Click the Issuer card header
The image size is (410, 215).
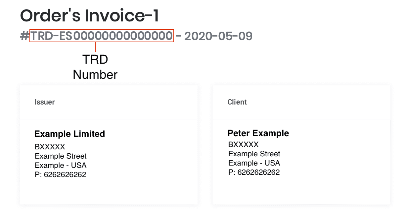point(45,102)
